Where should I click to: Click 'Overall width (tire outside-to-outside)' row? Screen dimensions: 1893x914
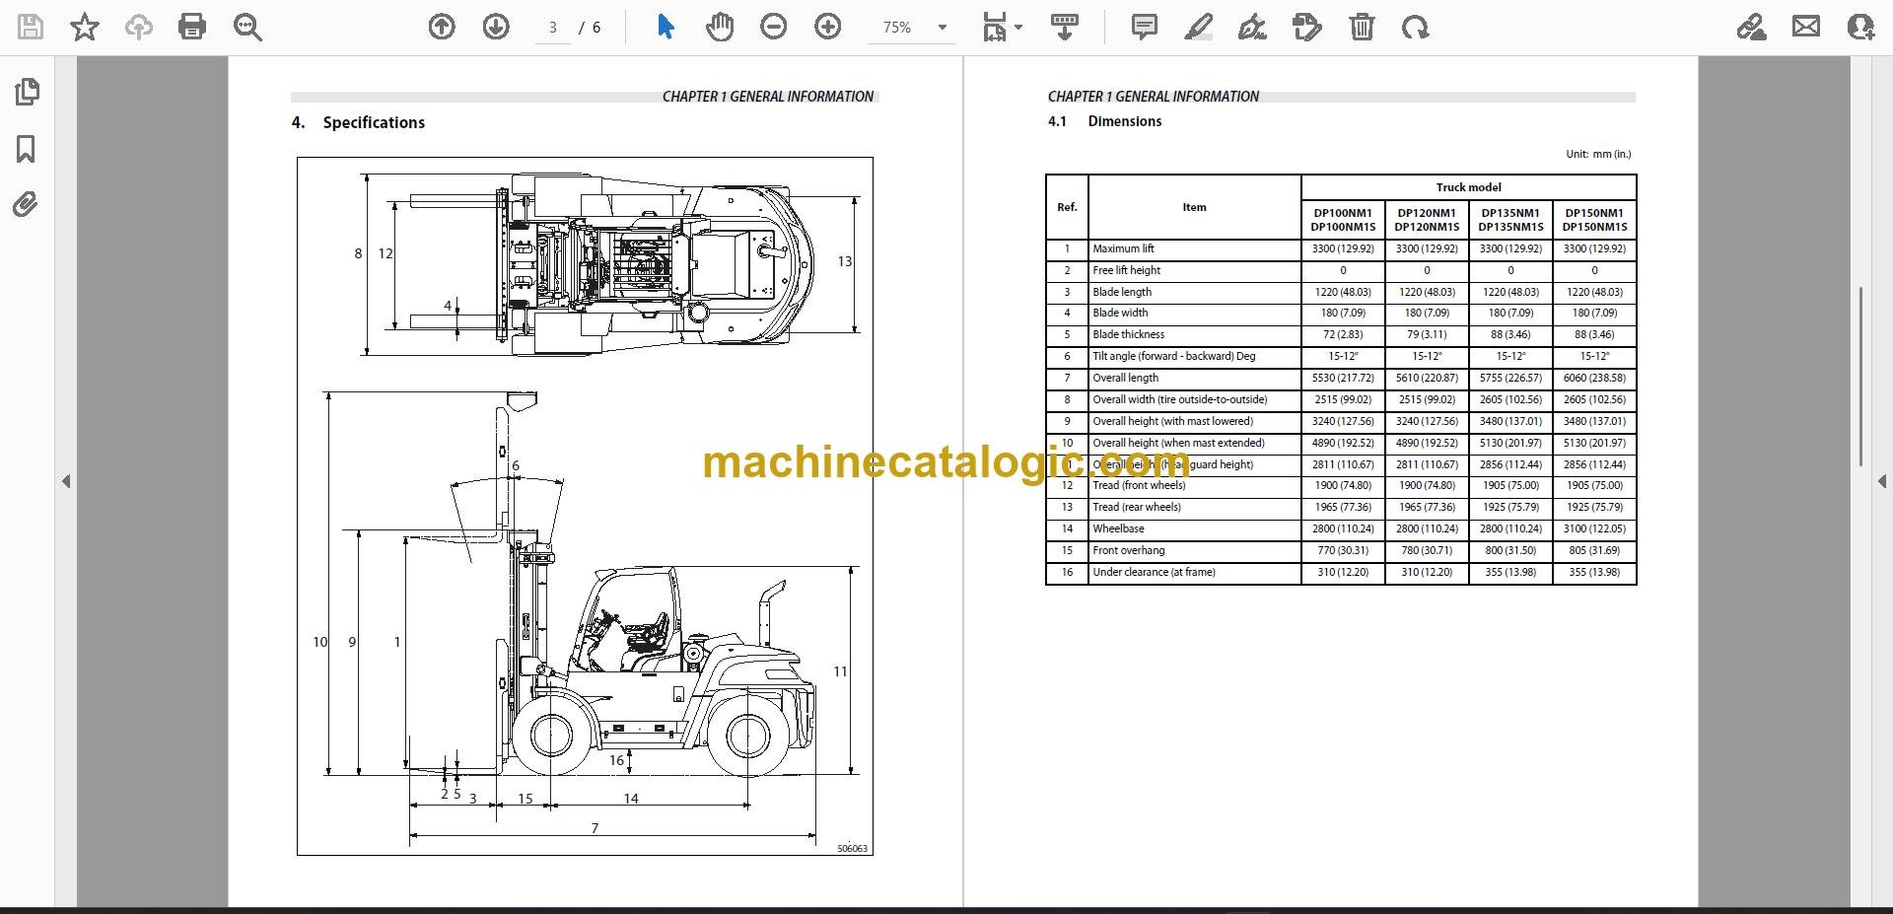(x=1179, y=399)
